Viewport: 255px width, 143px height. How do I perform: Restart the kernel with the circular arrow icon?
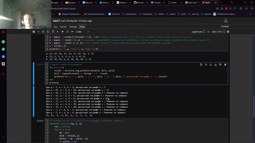[67, 32]
